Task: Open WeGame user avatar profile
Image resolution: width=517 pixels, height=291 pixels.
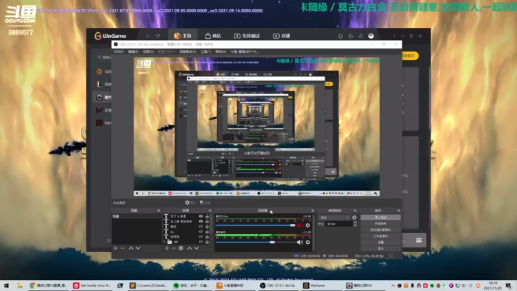Action: (x=371, y=36)
